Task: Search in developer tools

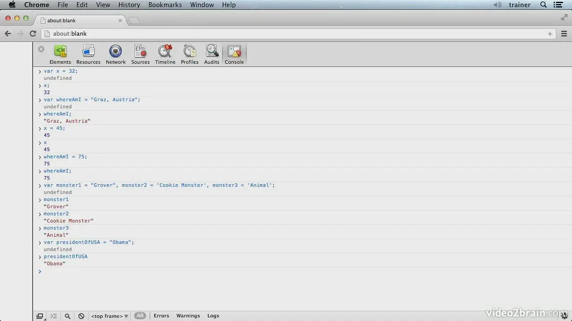Action: (67, 316)
